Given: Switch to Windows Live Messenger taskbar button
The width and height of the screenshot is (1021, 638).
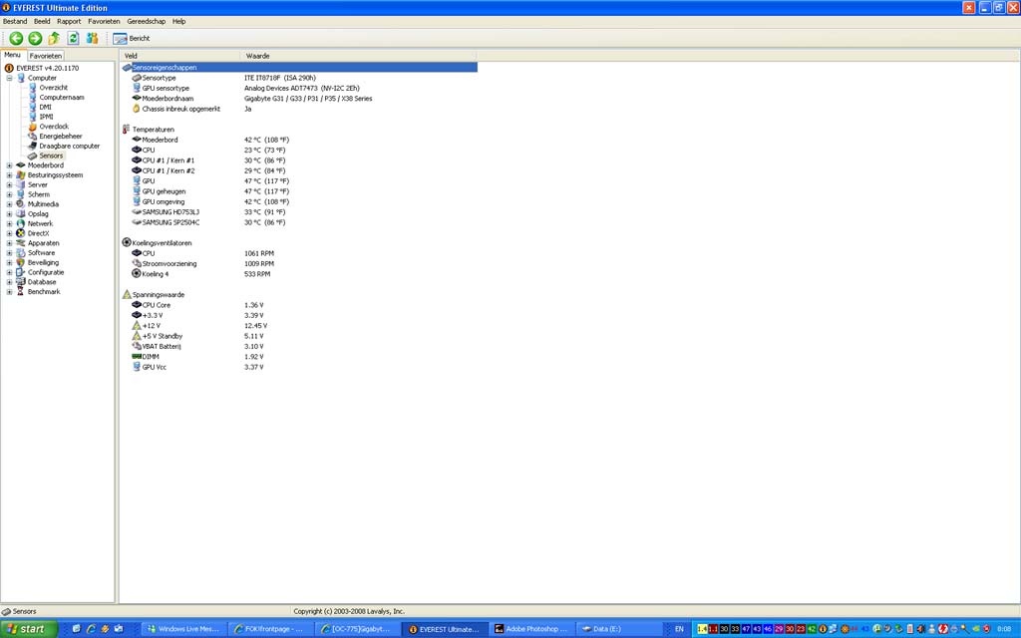Looking at the screenshot, I should (x=183, y=629).
